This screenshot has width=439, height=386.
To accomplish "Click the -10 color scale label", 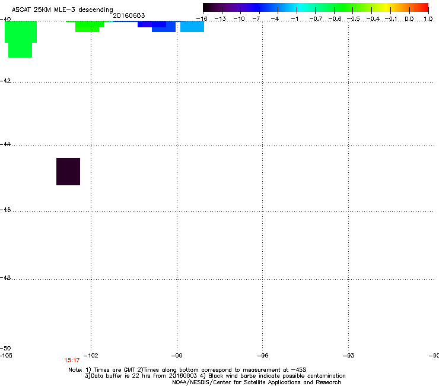I will [239, 19].
